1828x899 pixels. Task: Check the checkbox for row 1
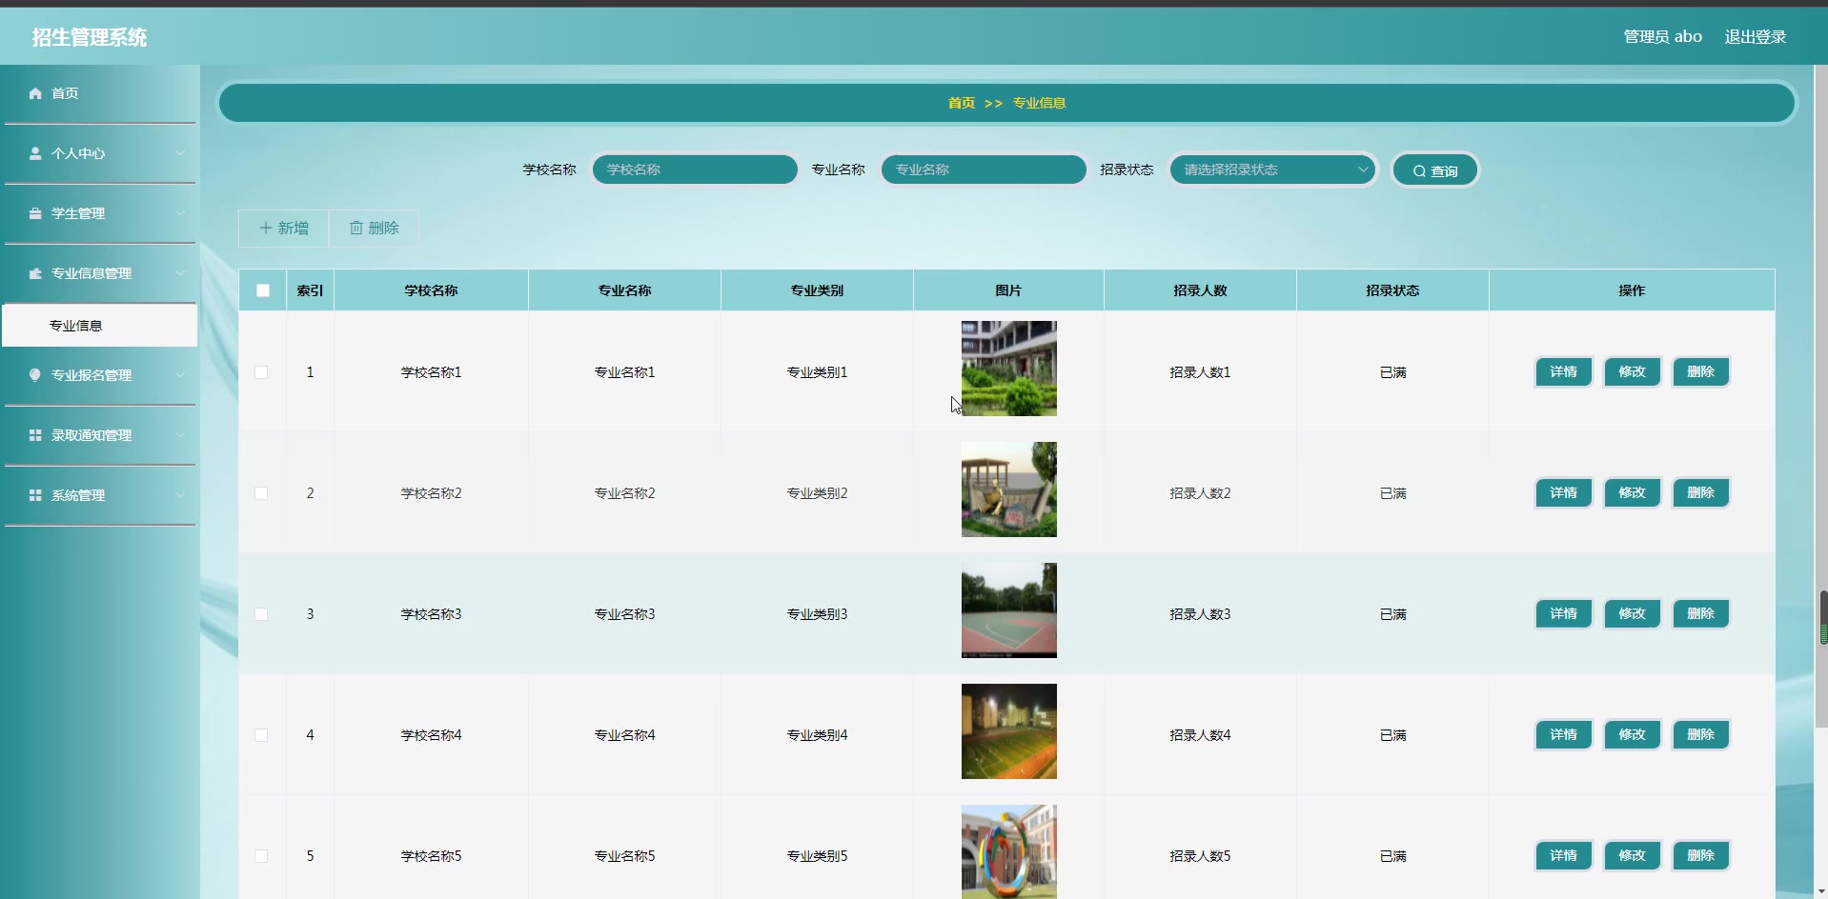(x=261, y=372)
